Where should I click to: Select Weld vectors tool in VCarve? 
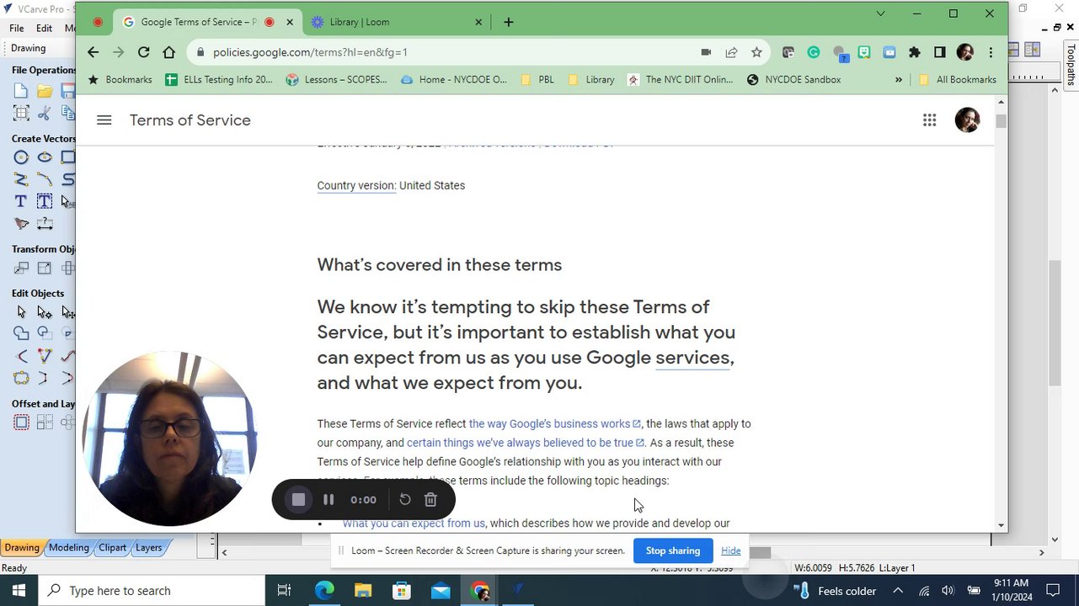(x=21, y=334)
